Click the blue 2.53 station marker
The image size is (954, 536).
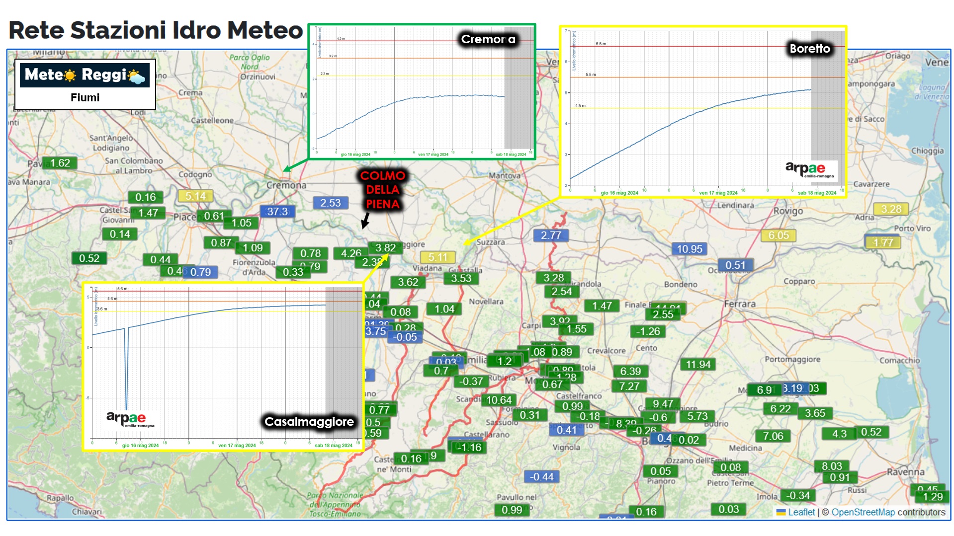pyautogui.click(x=330, y=203)
